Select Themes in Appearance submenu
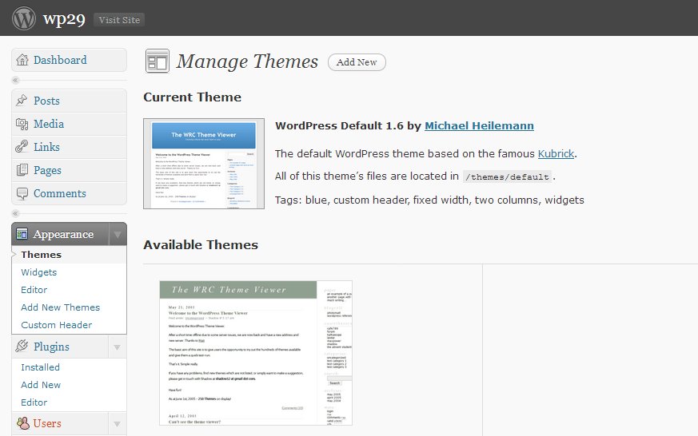 (42, 255)
